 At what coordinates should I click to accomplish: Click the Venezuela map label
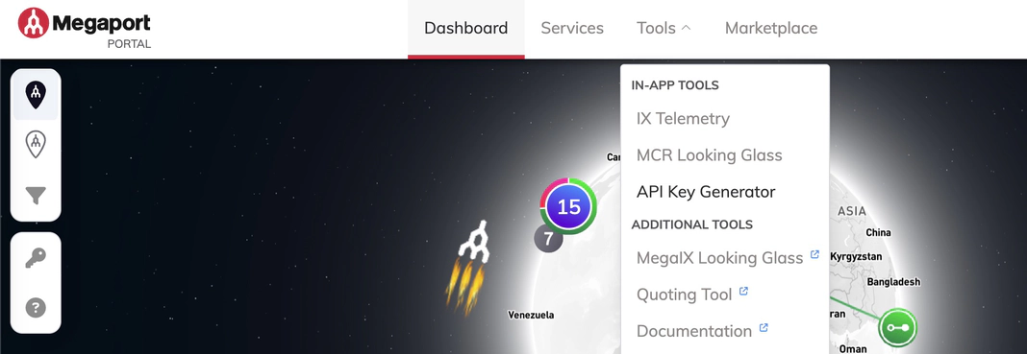(x=531, y=315)
